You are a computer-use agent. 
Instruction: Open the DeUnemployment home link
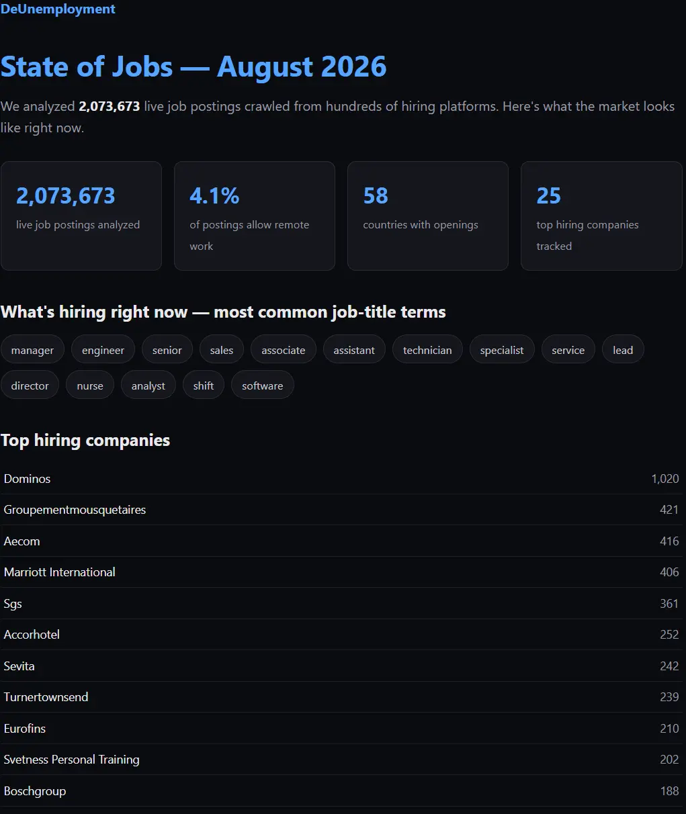point(58,9)
